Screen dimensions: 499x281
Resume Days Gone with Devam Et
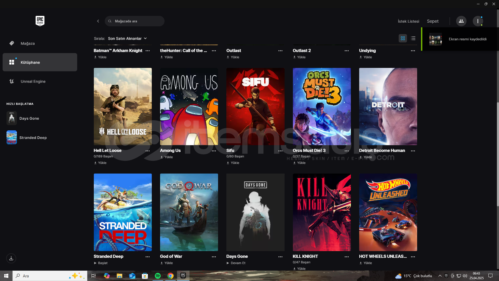tap(236, 263)
